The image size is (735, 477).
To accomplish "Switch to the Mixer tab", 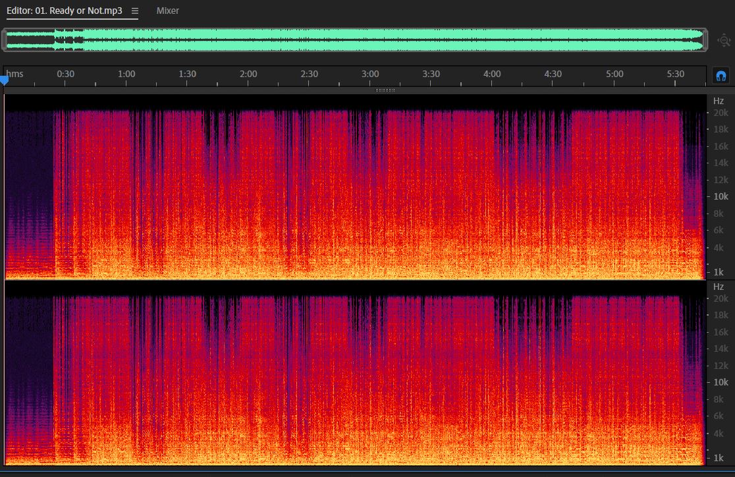I will coord(167,11).
